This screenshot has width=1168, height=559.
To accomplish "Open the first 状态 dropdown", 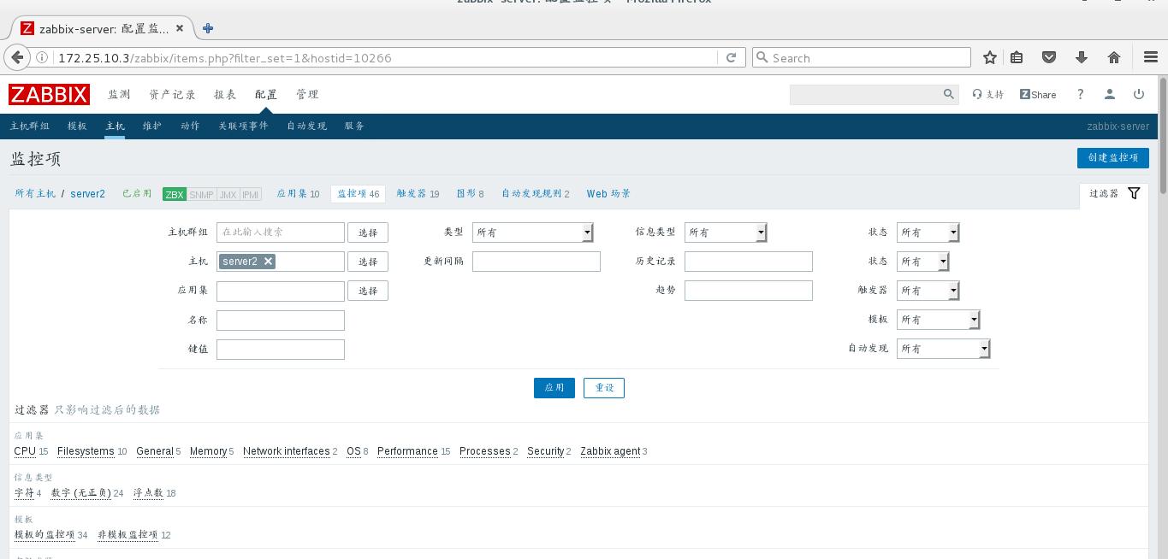I will 928,232.
